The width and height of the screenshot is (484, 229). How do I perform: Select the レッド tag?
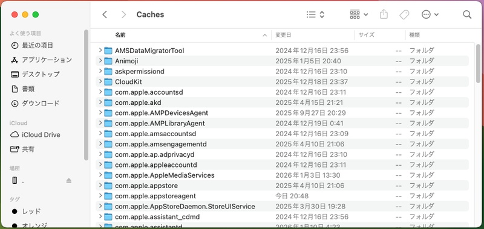(x=27, y=212)
